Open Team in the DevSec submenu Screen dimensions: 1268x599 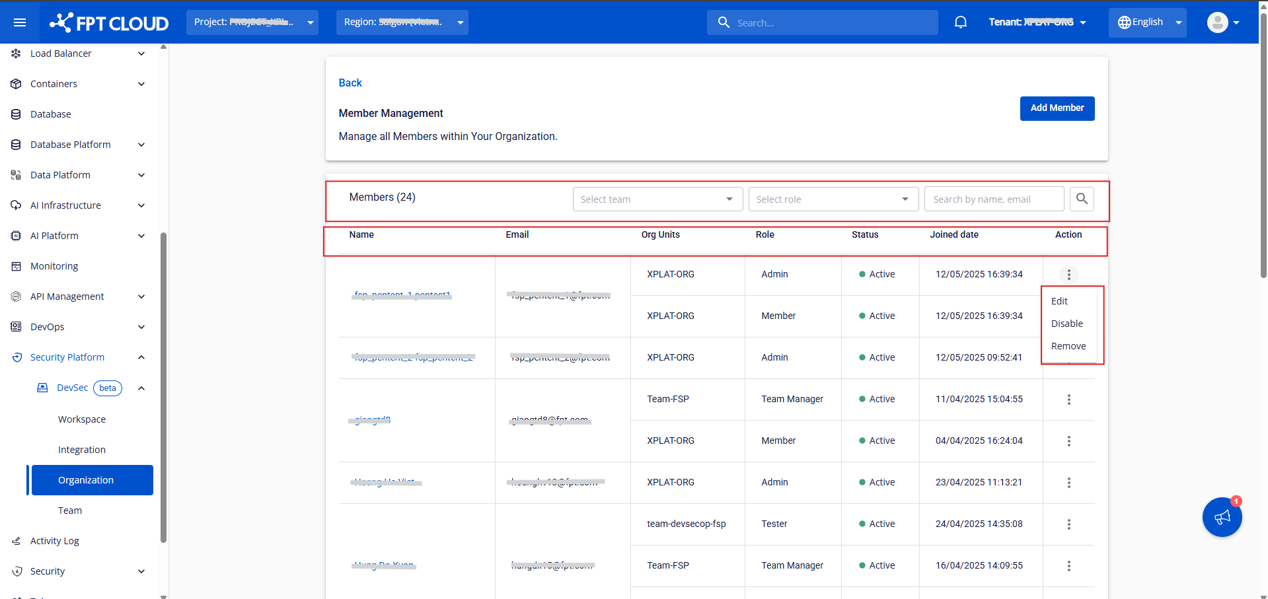click(70, 511)
